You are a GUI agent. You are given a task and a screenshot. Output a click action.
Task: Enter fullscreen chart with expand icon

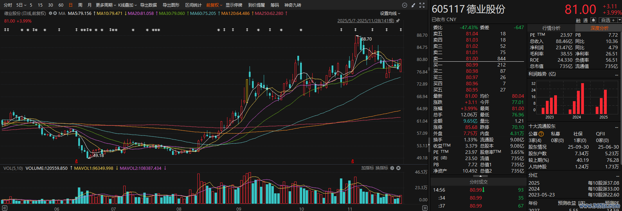pos(422,5)
